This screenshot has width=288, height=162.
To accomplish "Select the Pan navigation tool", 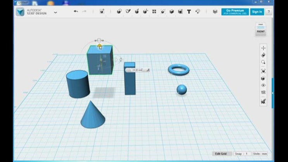I will click(263, 48).
